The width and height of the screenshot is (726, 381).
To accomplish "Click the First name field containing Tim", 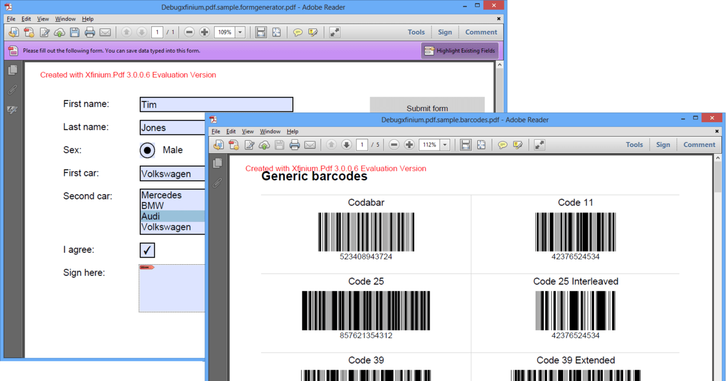I will tap(216, 105).
